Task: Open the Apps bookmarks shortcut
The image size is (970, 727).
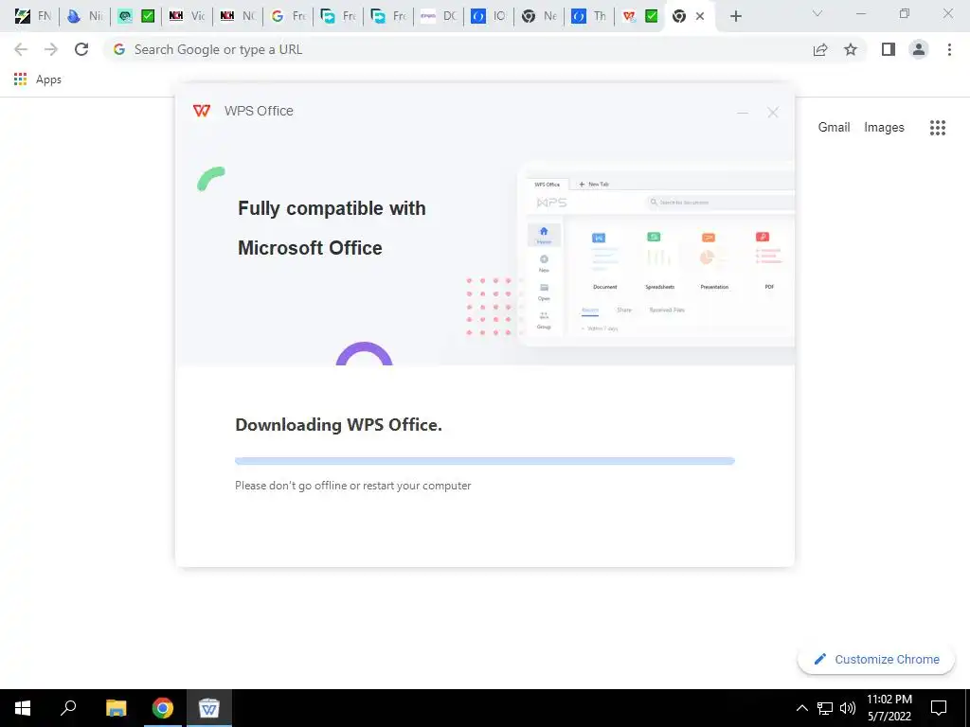Action: [x=38, y=80]
